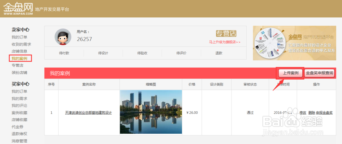Open 专营店 sidebar entry
The width and height of the screenshot is (342, 144).
(x=17, y=66)
